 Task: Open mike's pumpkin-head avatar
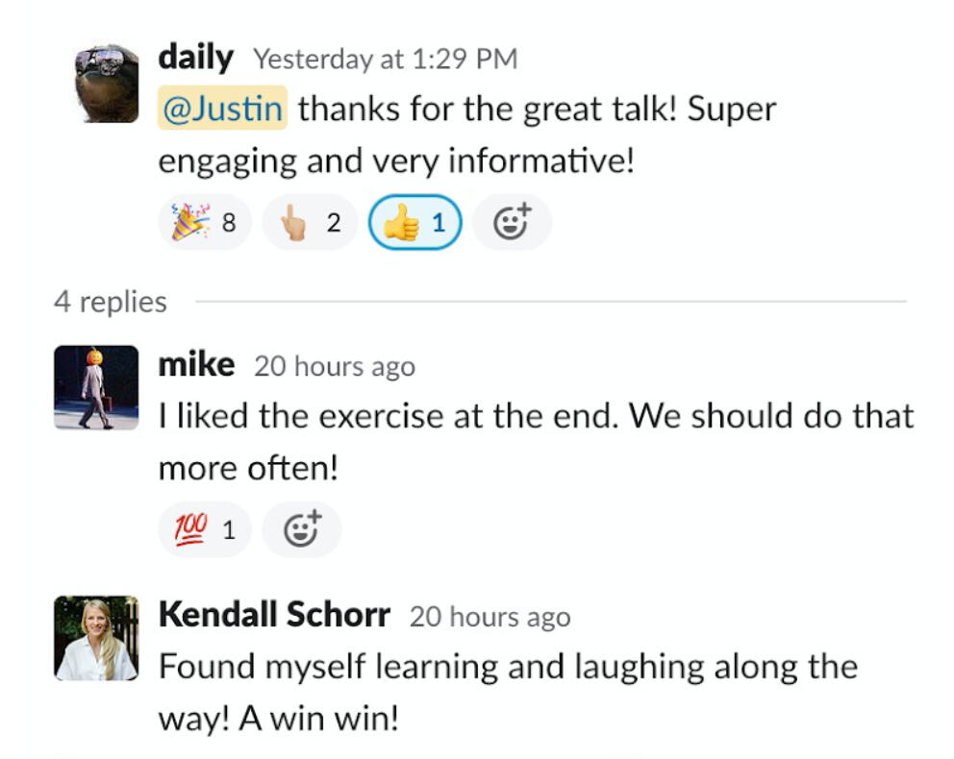(96, 387)
